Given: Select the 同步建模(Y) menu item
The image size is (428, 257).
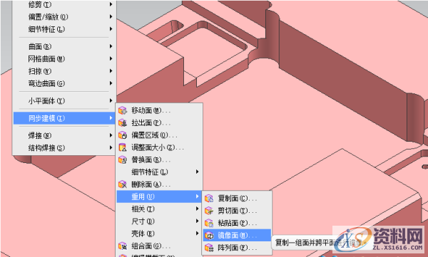Looking at the screenshot, I should 64,118.
